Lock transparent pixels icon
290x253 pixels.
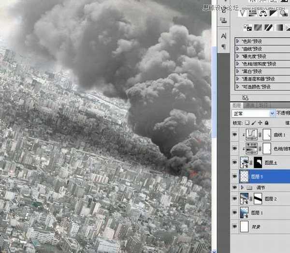[247, 123]
